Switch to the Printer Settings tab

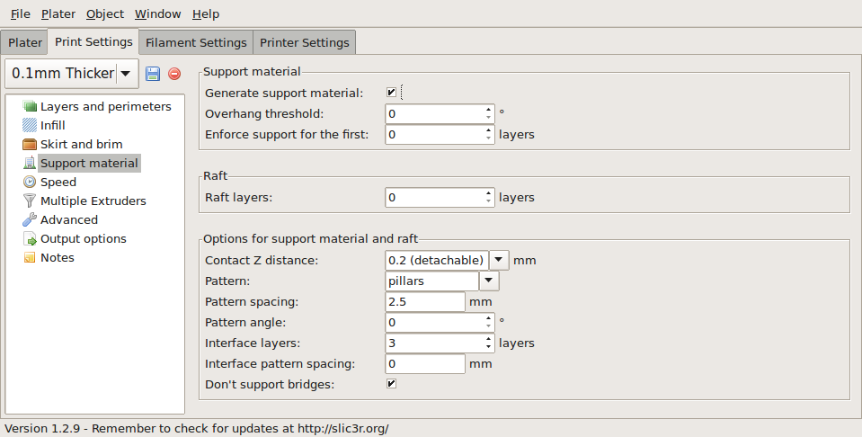304,42
